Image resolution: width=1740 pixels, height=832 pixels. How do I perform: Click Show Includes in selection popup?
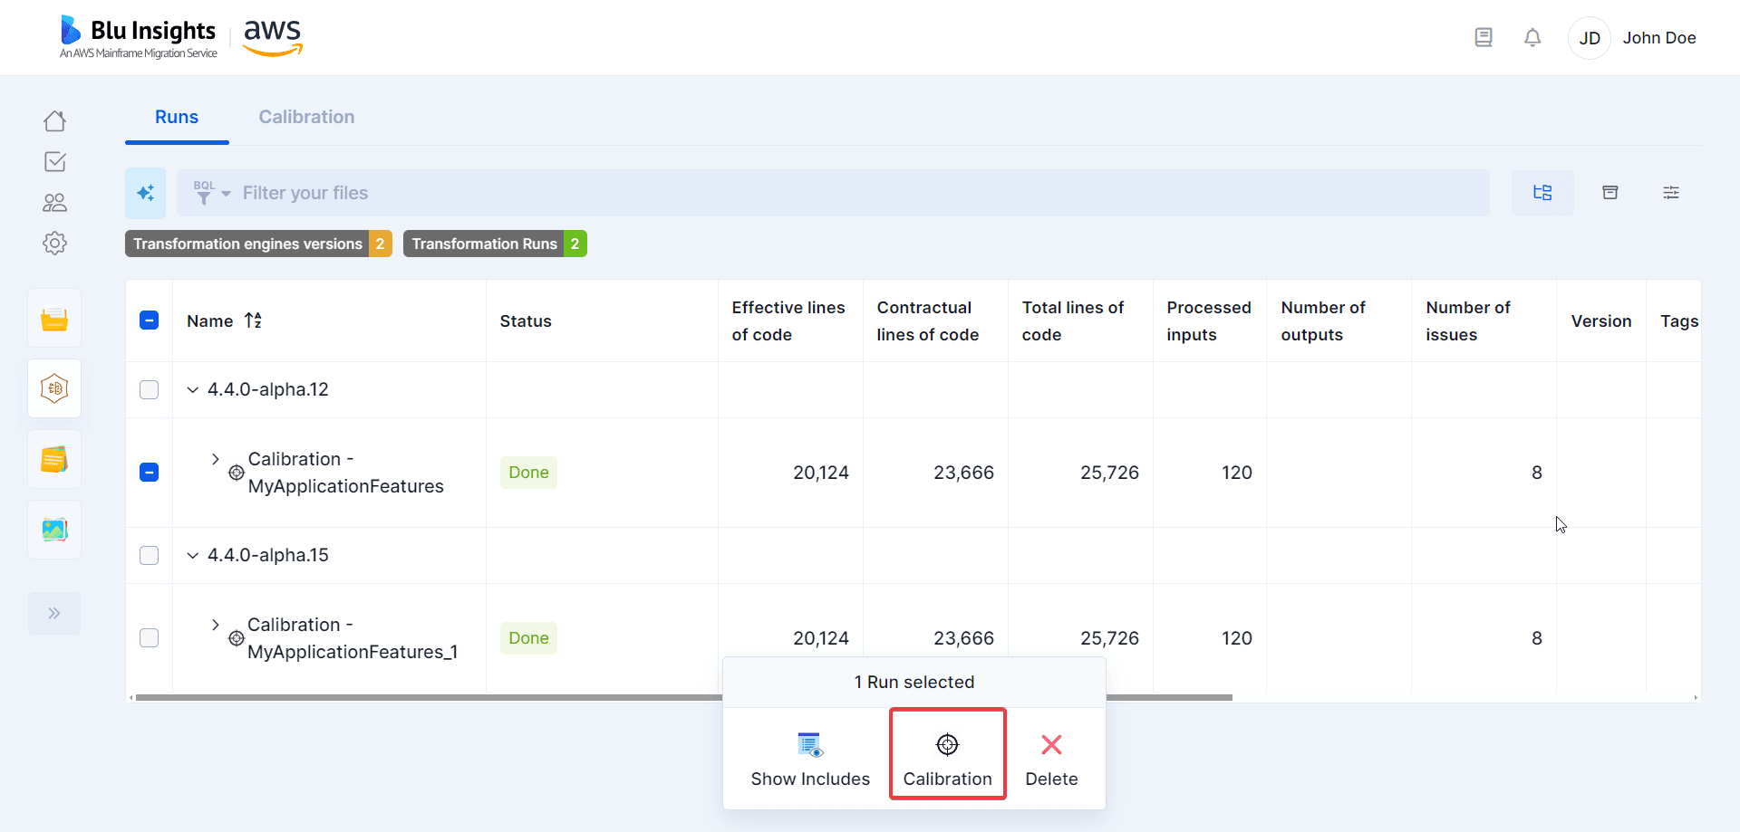click(x=810, y=759)
